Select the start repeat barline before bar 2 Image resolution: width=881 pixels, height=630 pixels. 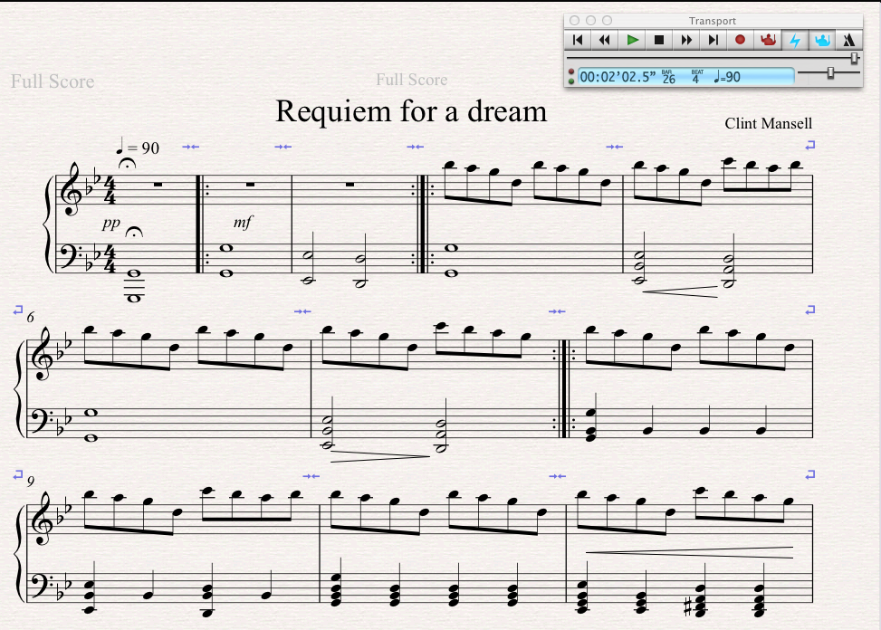[x=203, y=224]
